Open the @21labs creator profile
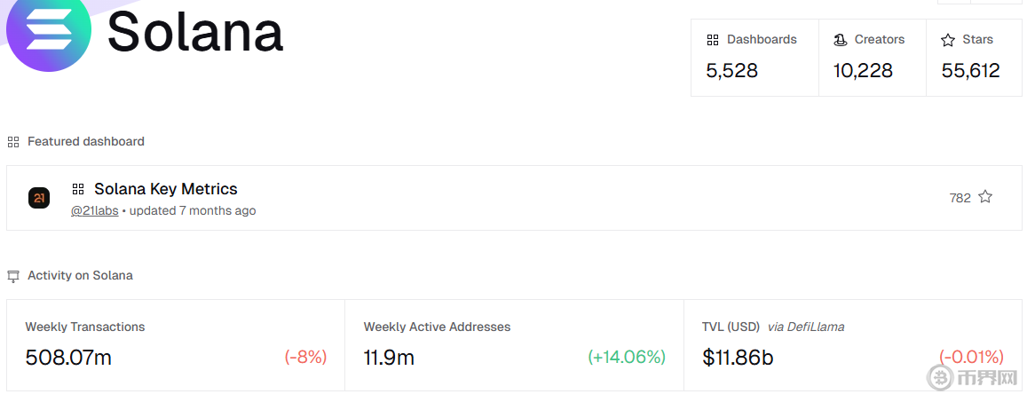Screen dimensions: 1027x402 [95, 211]
